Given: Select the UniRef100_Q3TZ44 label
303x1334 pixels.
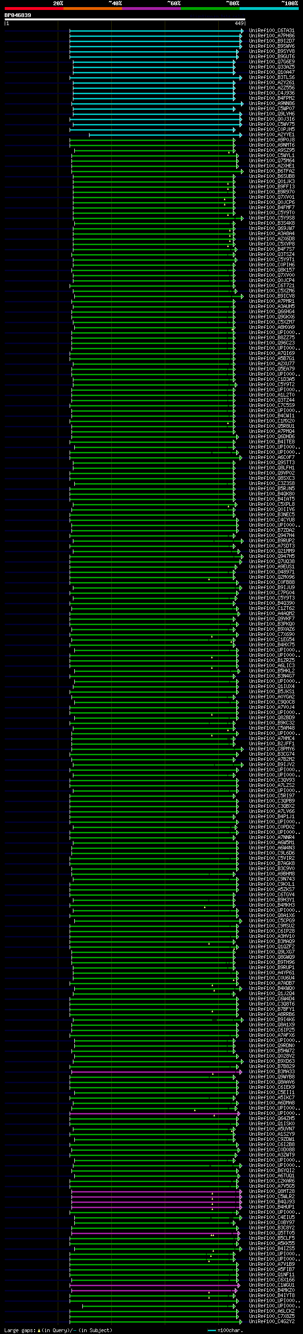Looking at the screenshot, I should point(271,400).
